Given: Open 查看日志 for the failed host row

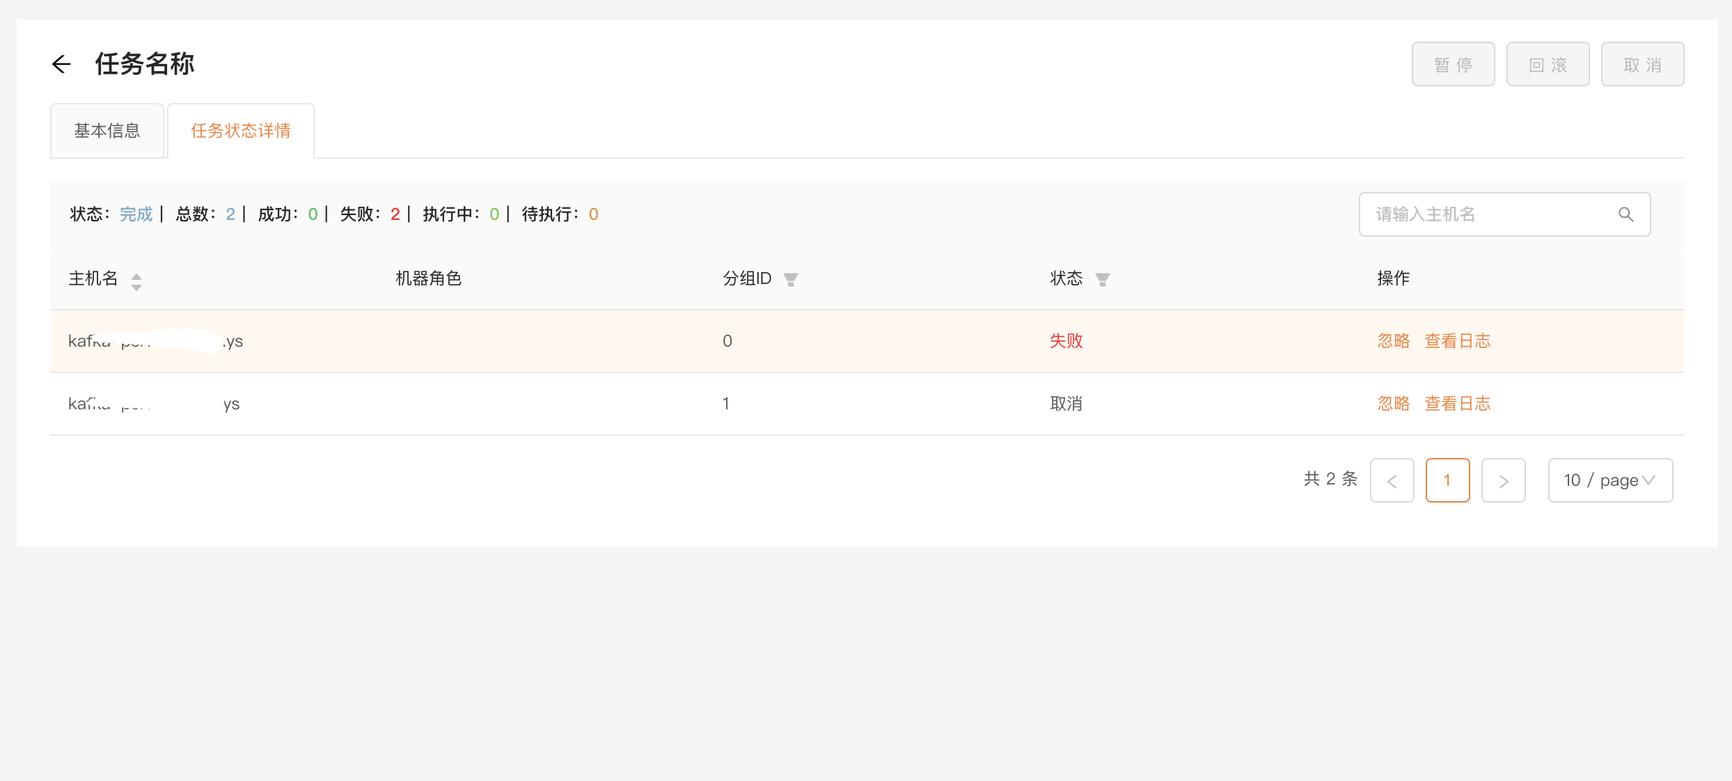Looking at the screenshot, I should 1457,341.
